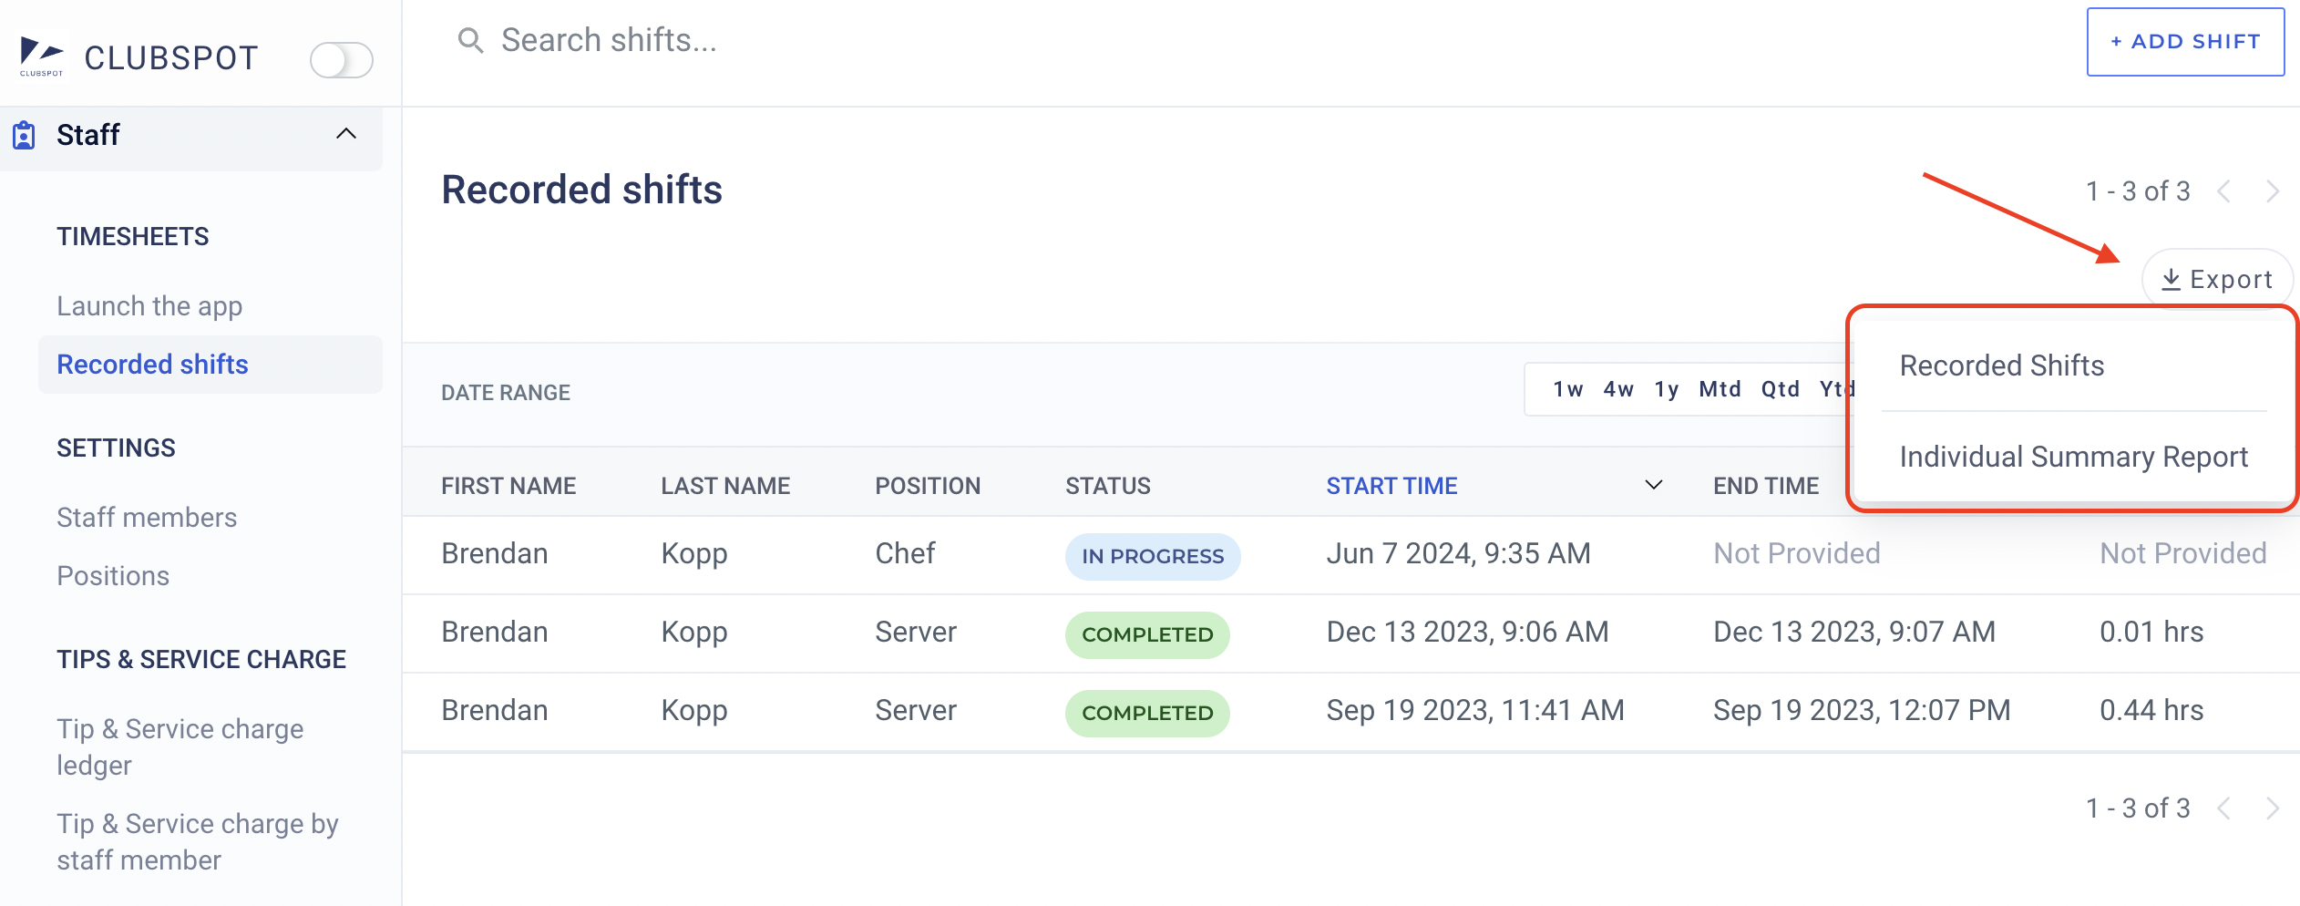The width and height of the screenshot is (2300, 906).
Task: Collapse the Staff sidebar section
Action: click(x=346, y=135)
